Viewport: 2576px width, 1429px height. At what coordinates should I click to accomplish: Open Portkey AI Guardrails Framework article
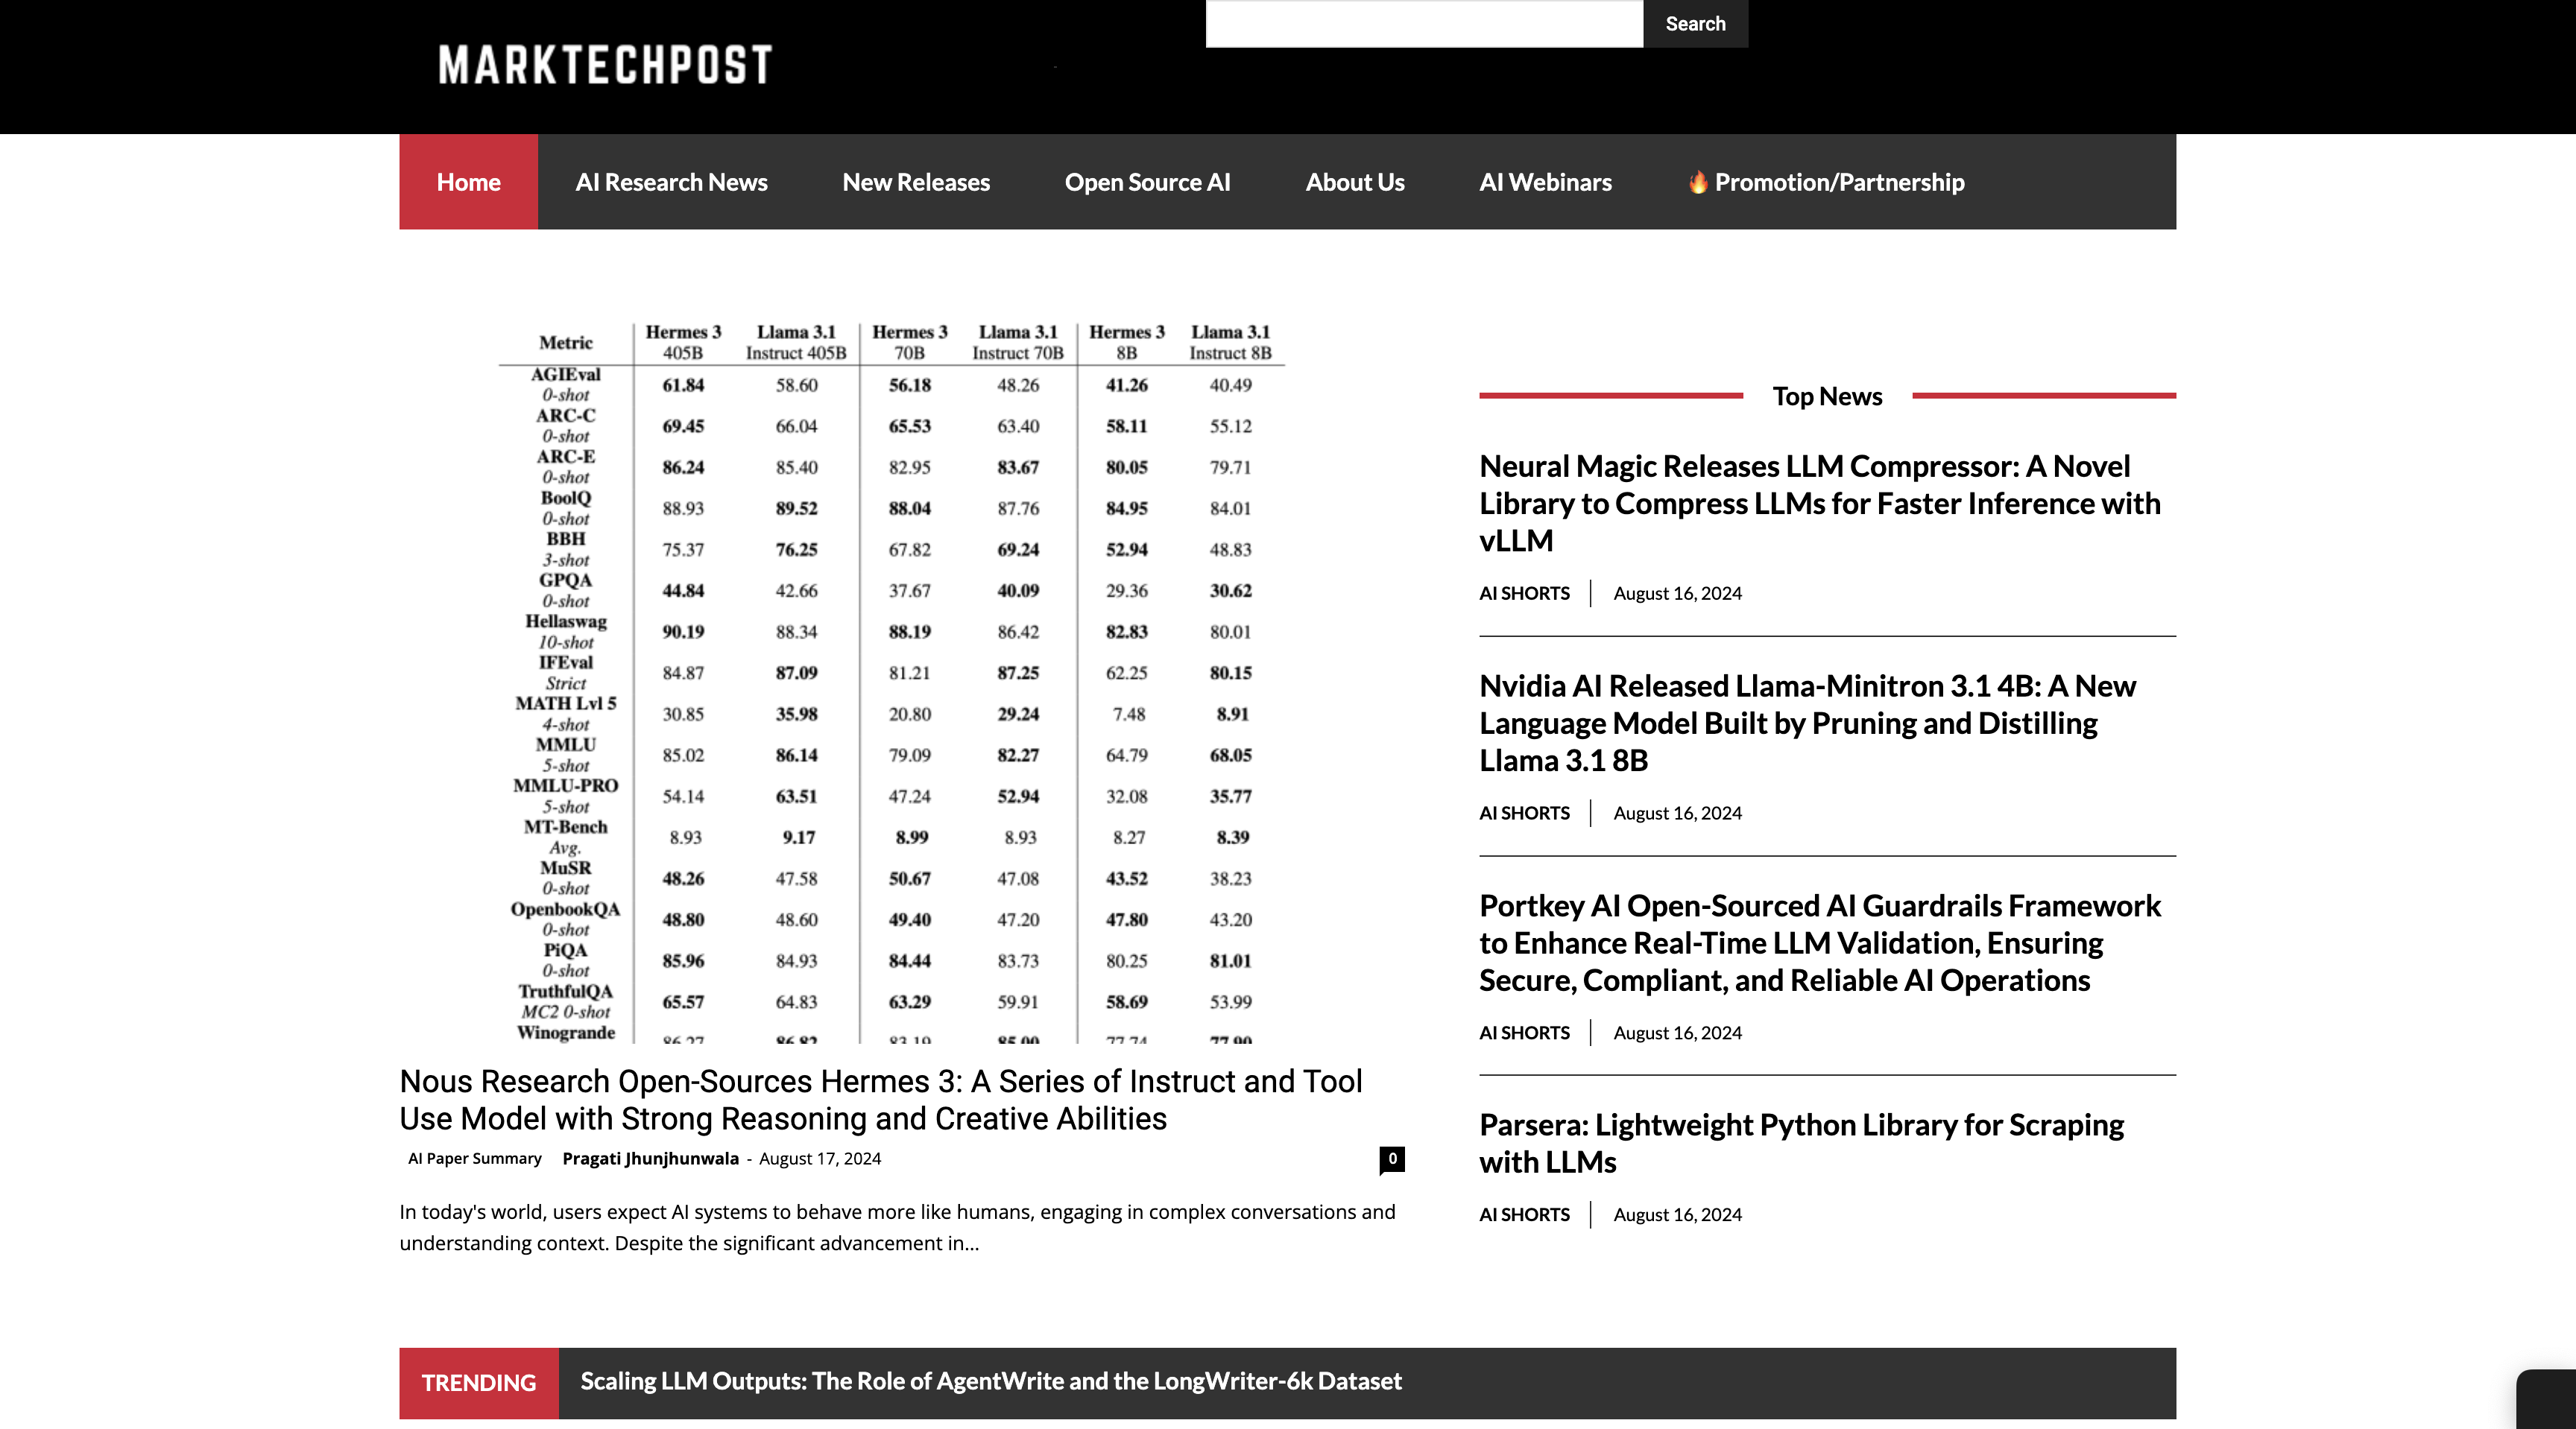(1819, 942)
